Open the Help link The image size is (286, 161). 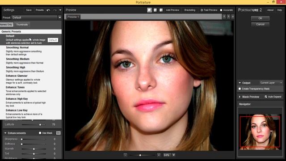(x=280, y=10)
